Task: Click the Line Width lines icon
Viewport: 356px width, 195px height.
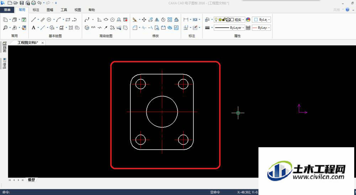Action: (x=207, y=28)
